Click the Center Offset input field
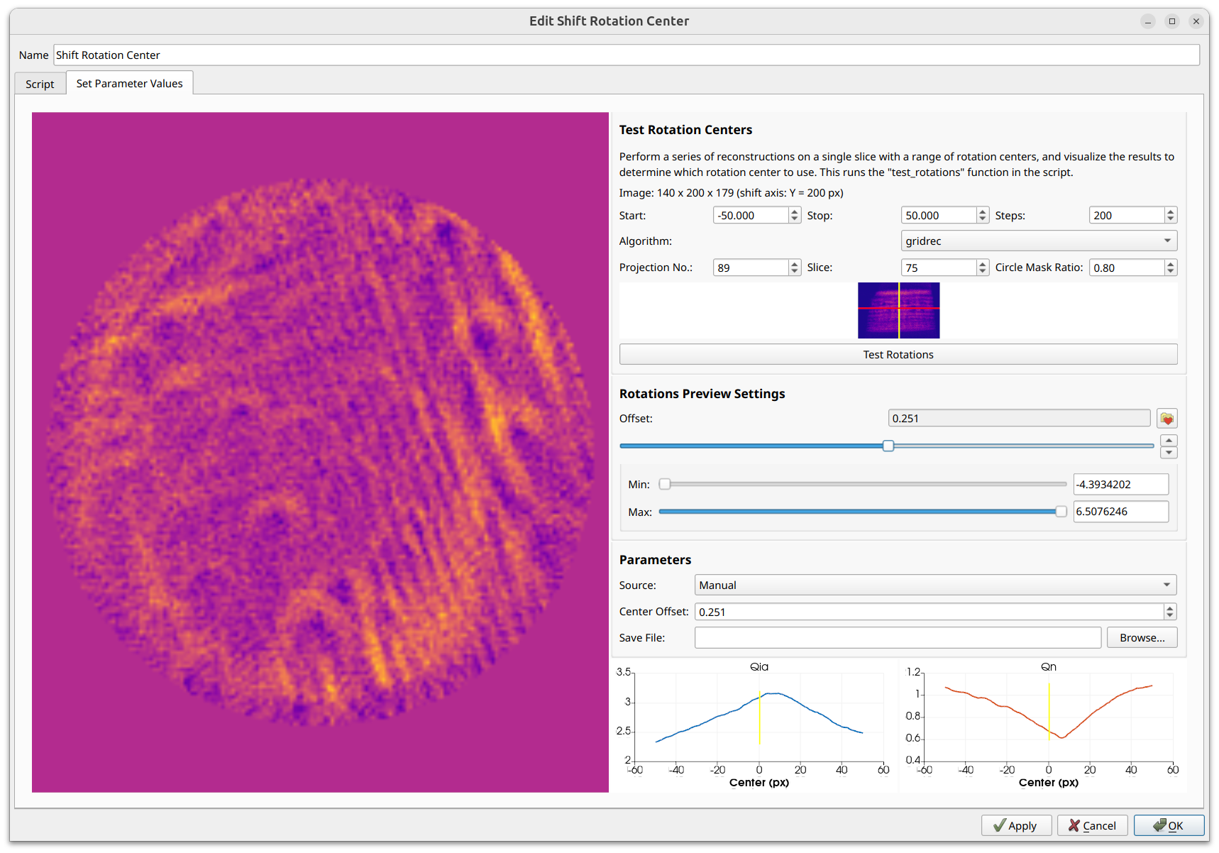This screenshot has width=1219, height=853. pyautogui.click(x=929, y=612)
